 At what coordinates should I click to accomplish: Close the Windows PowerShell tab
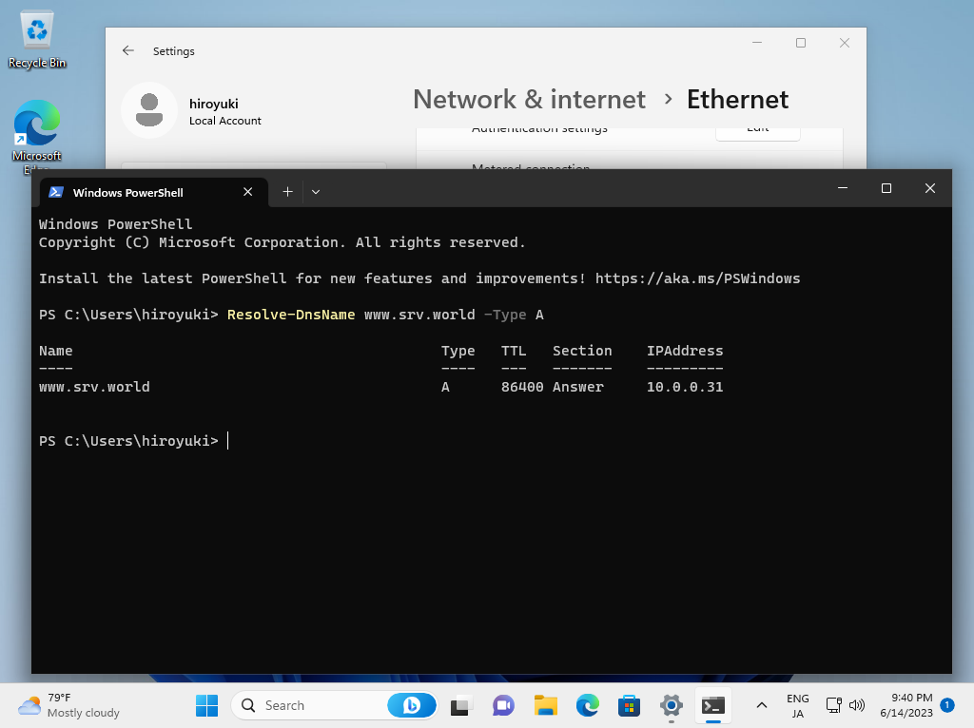(248, 192)
